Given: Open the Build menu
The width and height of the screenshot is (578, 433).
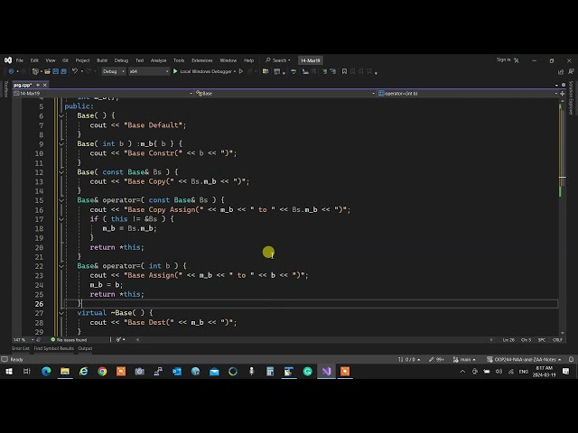Looking at the screenshot, I should click(102, 60).
